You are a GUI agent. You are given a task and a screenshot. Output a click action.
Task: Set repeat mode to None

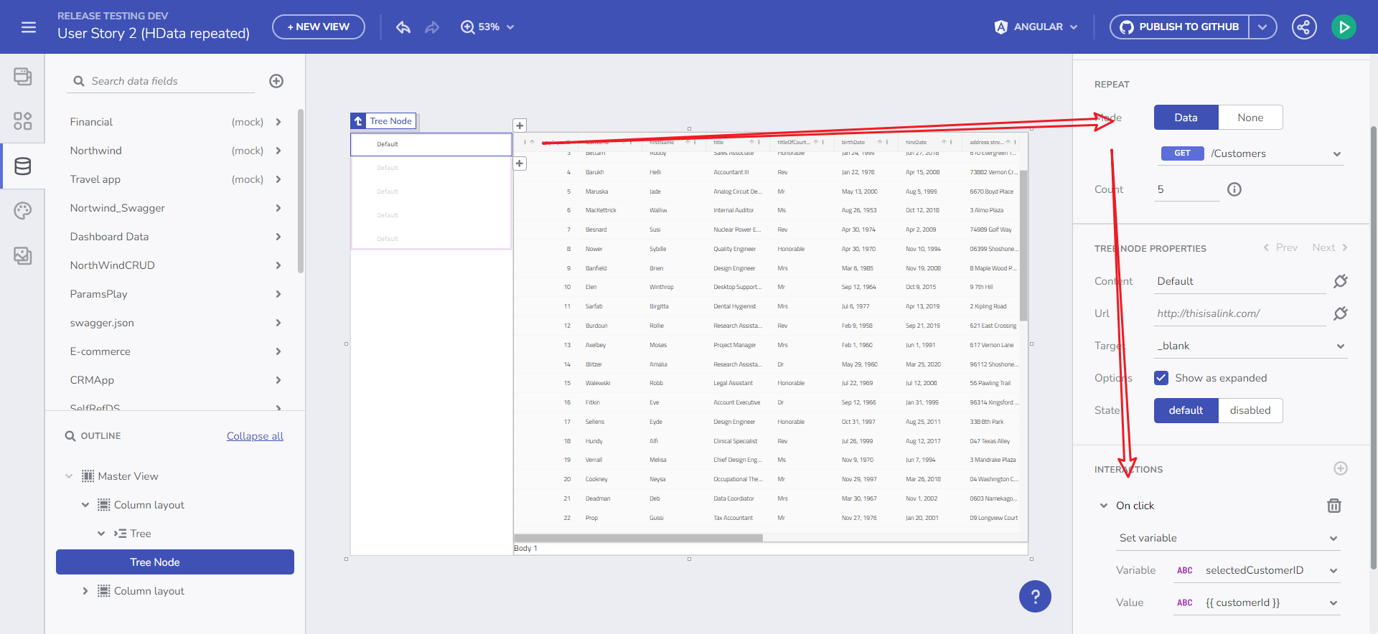[x=1250, y=118]
